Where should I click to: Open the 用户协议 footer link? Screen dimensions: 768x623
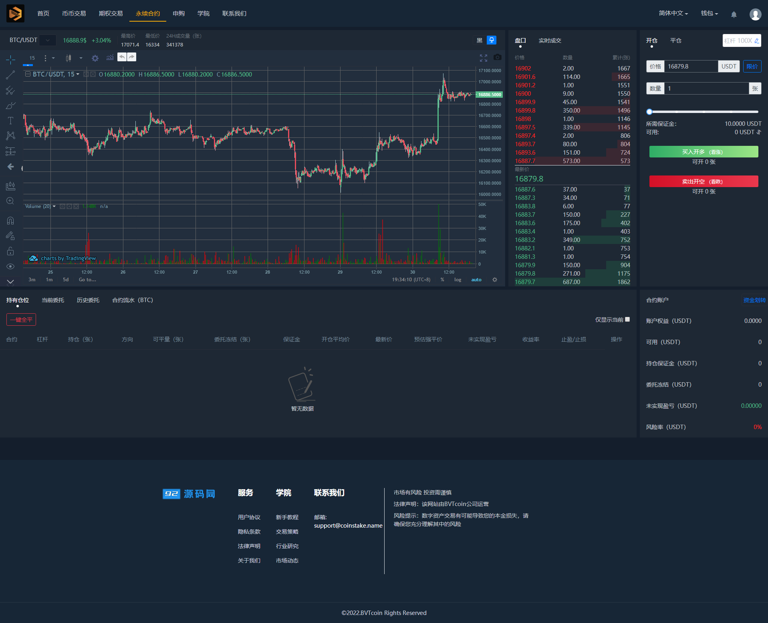pyautogui.click(x=249, y=517)
